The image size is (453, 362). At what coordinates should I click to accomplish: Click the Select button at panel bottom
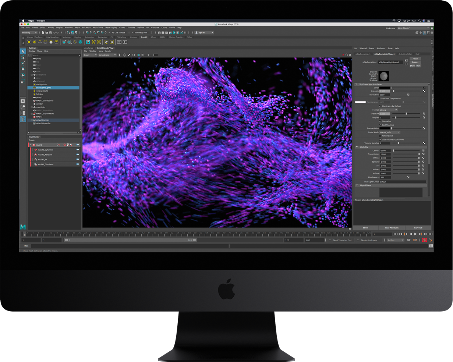(x=365, y=228)
